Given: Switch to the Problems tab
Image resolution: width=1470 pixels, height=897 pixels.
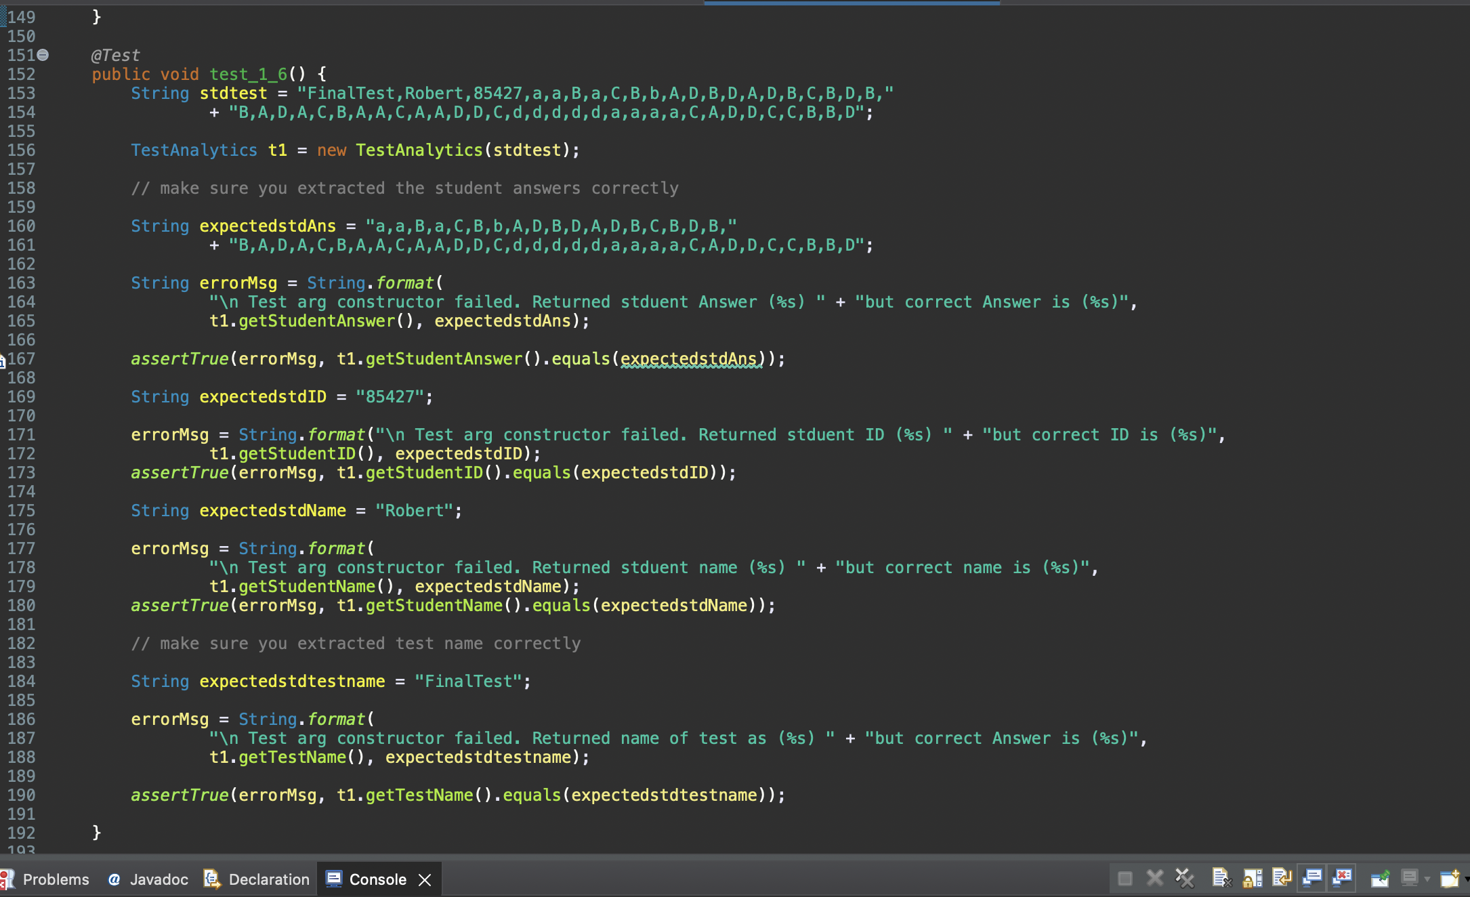Looking at the screenshot, I should click(x=56, y=879).
